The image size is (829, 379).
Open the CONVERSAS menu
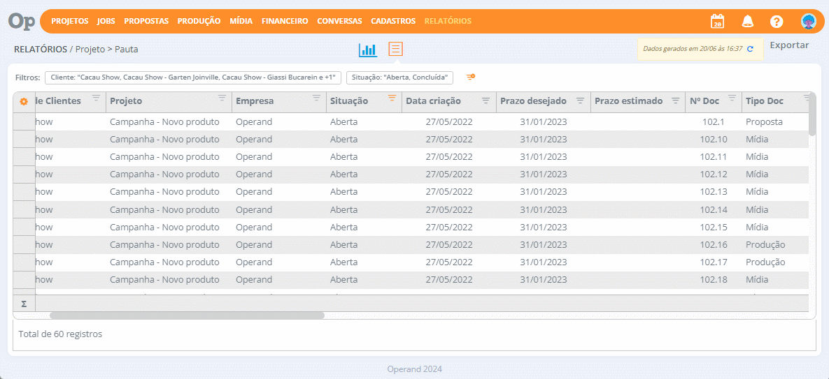(x=339, y=22)
